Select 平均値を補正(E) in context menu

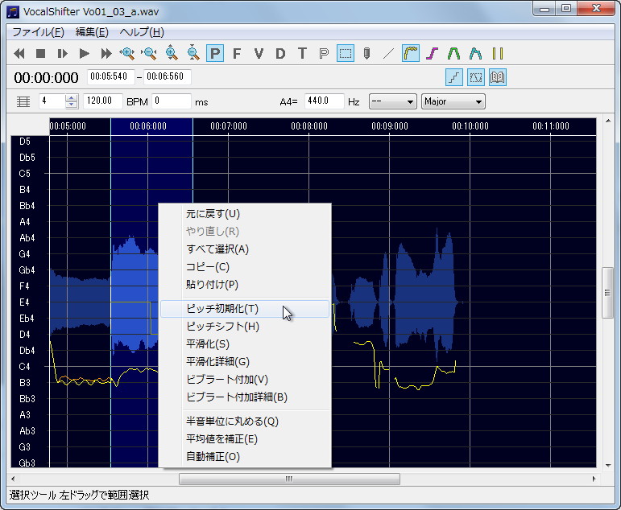[x=245, y=439]
